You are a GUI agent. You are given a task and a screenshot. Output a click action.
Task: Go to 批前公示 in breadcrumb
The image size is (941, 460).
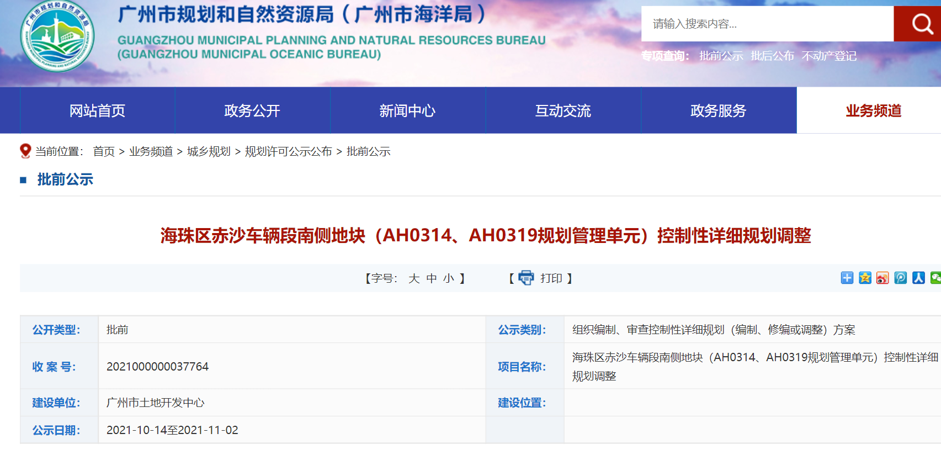[369, 151]
